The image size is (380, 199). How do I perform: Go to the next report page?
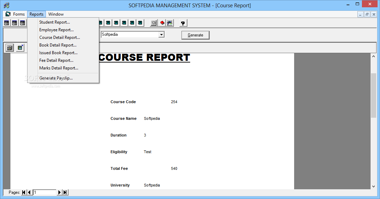59,192
